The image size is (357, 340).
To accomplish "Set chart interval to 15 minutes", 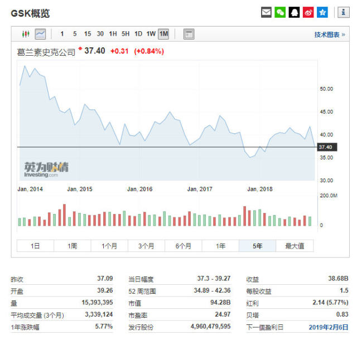I will [88, 34].
